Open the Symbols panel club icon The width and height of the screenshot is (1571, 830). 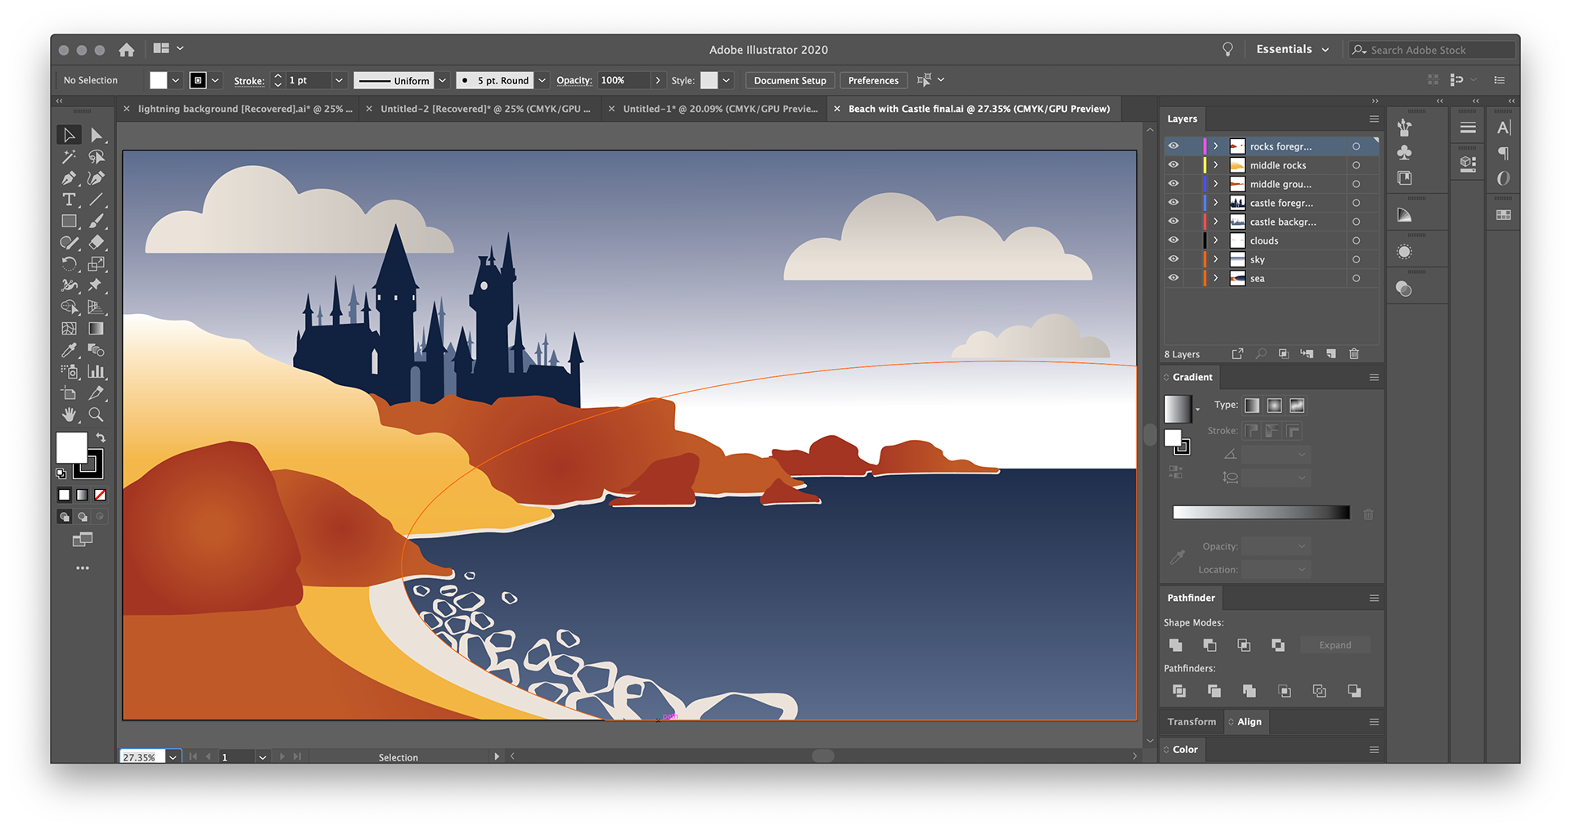[x=1405, y=152]
